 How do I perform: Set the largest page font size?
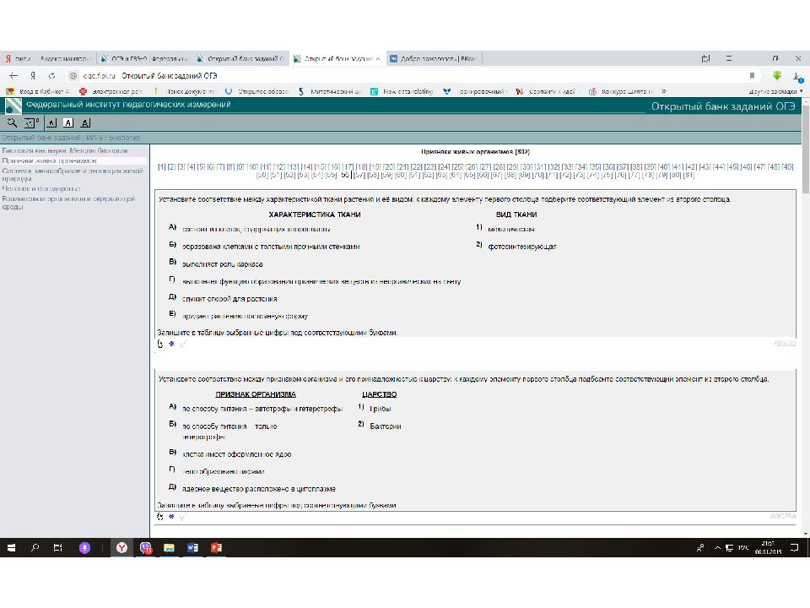click(x=86, y=122)
